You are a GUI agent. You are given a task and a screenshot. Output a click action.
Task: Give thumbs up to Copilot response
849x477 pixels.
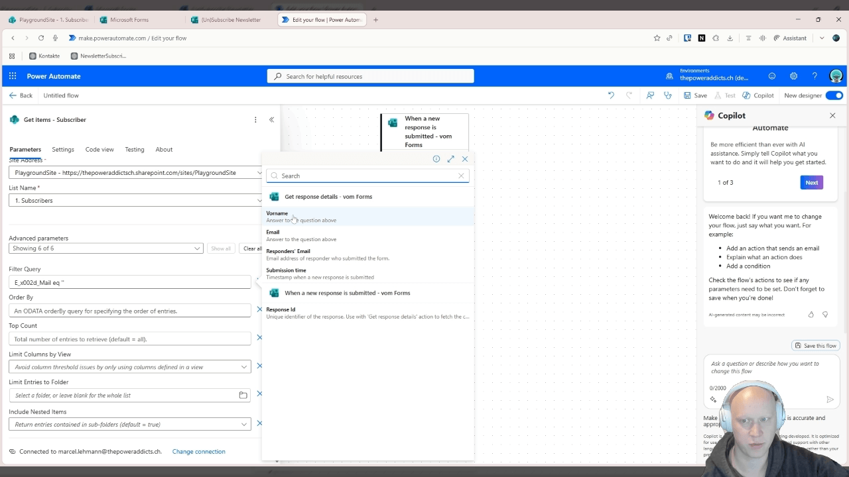pyautogui.click(x=811, y=315)
